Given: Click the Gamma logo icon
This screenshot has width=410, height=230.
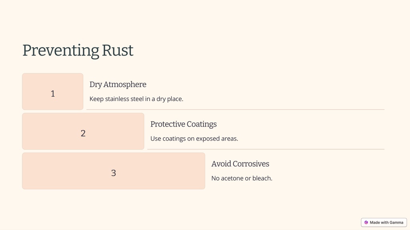Looking at the screenshot, I should pyautogui.click(x=366, y=222).
